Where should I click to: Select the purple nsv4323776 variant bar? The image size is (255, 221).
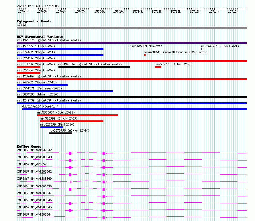[x=132, y=43]
